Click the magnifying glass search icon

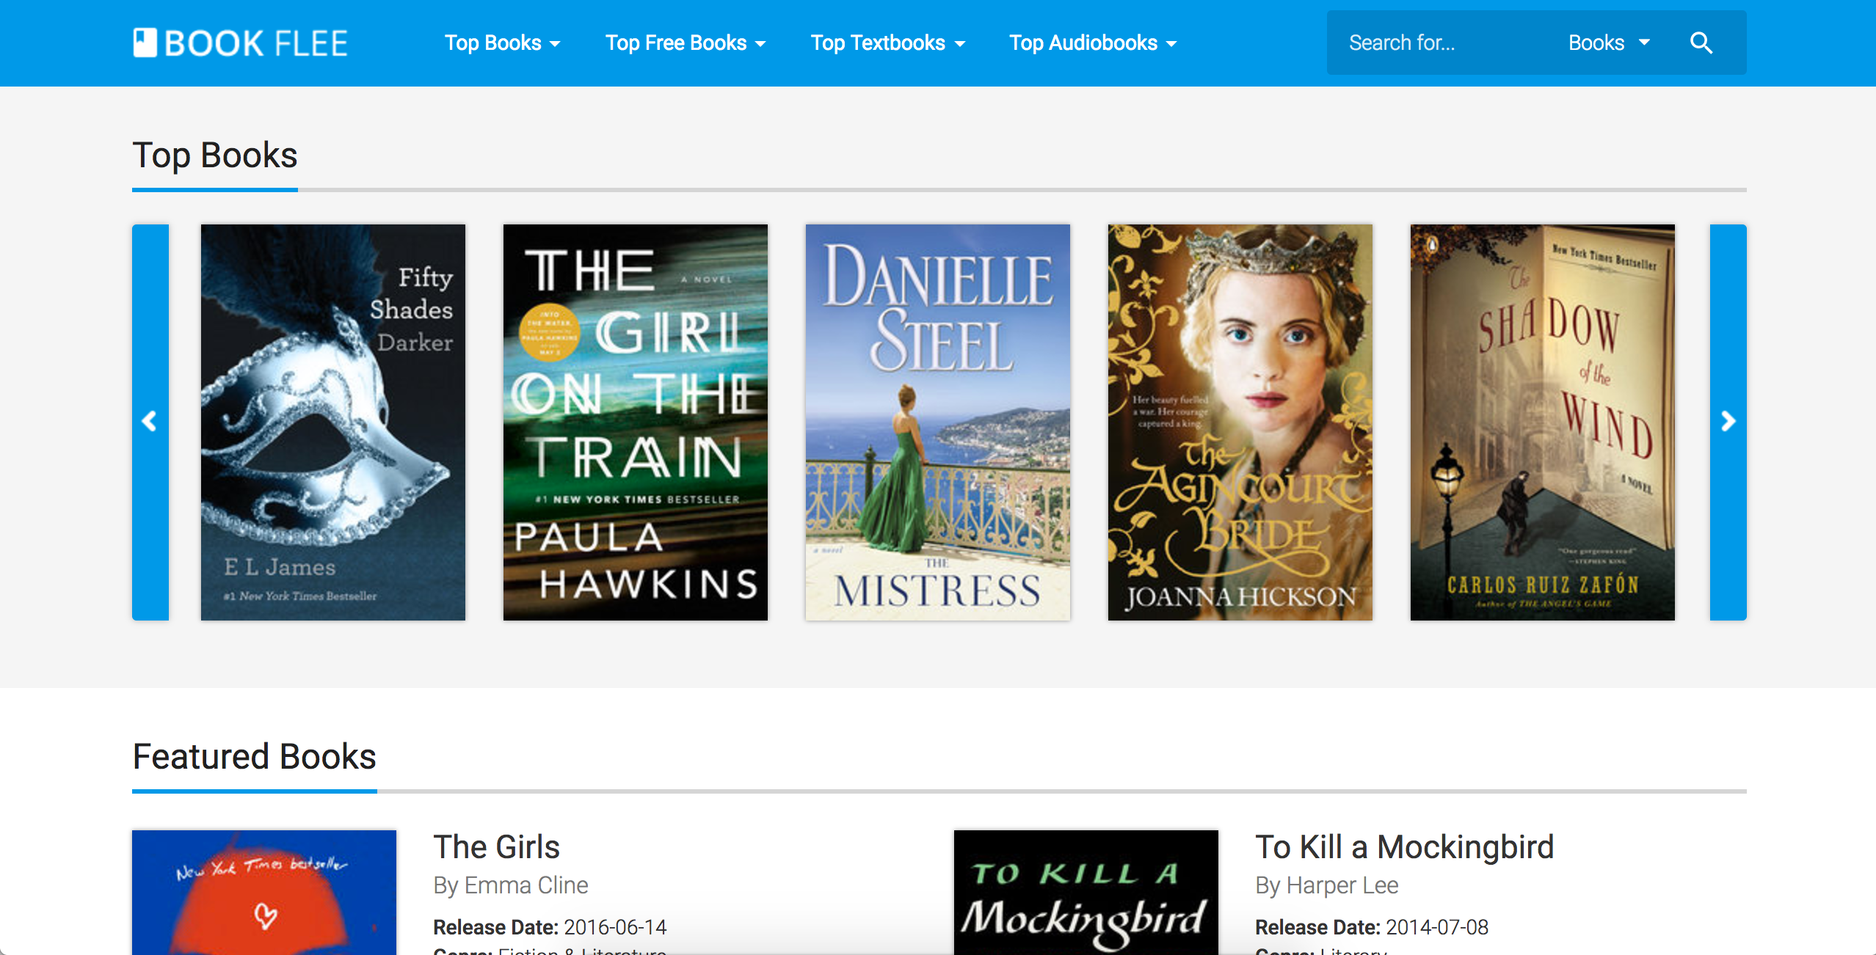1701,43
